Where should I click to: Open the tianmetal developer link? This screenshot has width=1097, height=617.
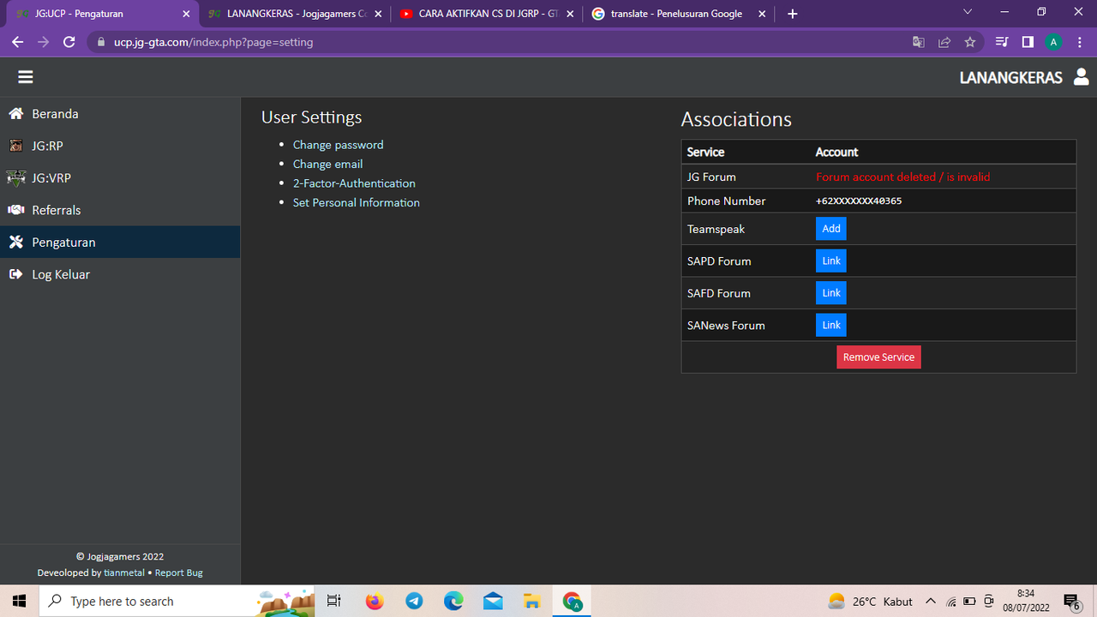point(124,572)
